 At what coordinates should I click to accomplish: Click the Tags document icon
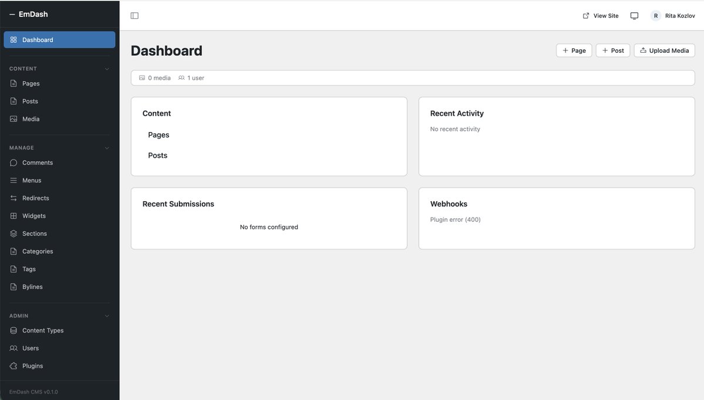pos(14,269)
